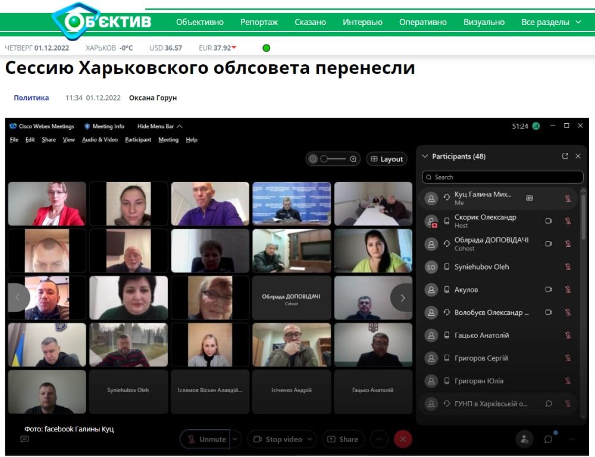Toggle the Unmute microphone button
595x457 pixels.
click(x=205, y=439)
